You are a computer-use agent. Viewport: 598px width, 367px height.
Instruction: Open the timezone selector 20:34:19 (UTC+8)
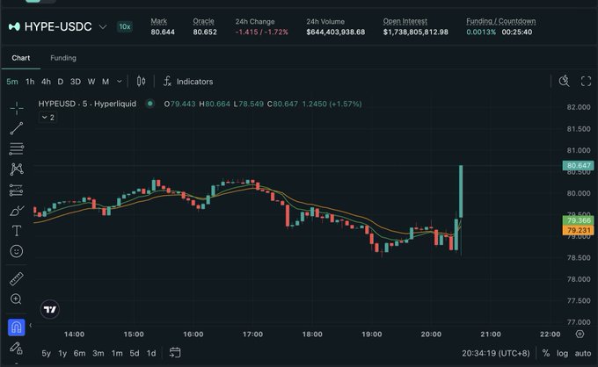496,353
